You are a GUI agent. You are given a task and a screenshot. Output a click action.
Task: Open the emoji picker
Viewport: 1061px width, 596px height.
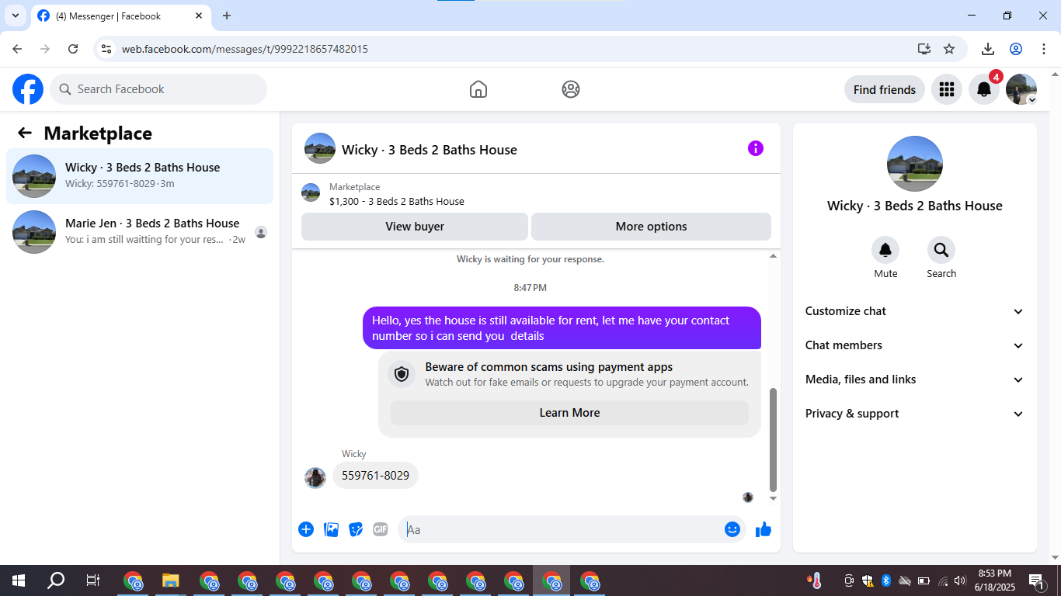[x=732, y=529]
